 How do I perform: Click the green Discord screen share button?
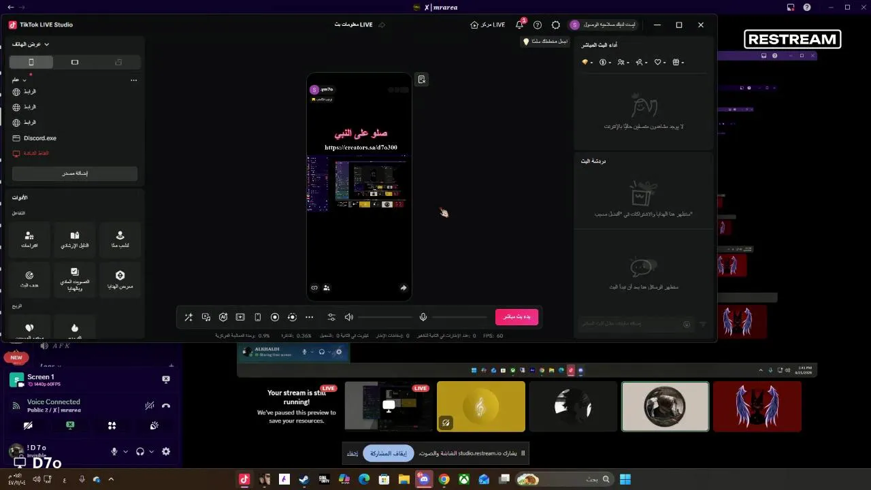70,425
